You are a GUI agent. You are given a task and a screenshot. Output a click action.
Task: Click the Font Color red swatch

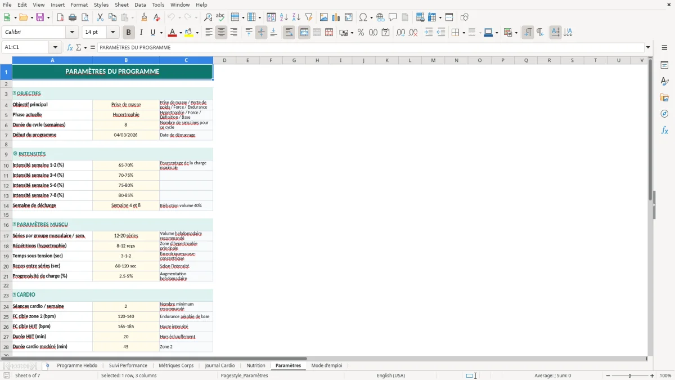[172, 33]
